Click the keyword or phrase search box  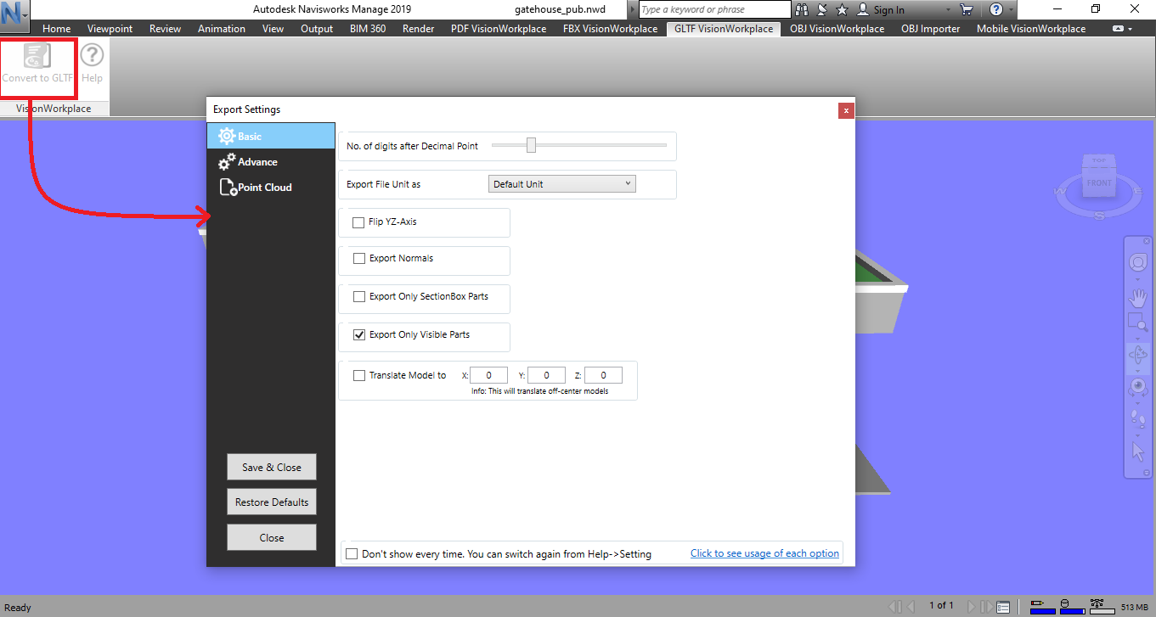714,9
